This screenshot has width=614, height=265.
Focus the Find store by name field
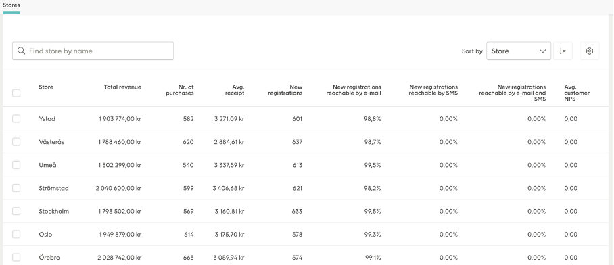[x=93, y=51]
